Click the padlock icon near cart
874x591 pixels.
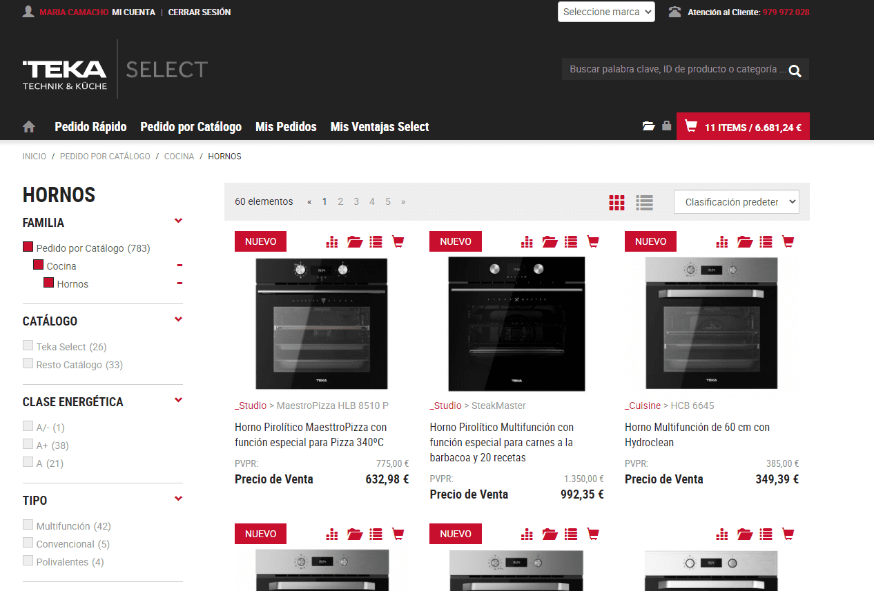666,126
